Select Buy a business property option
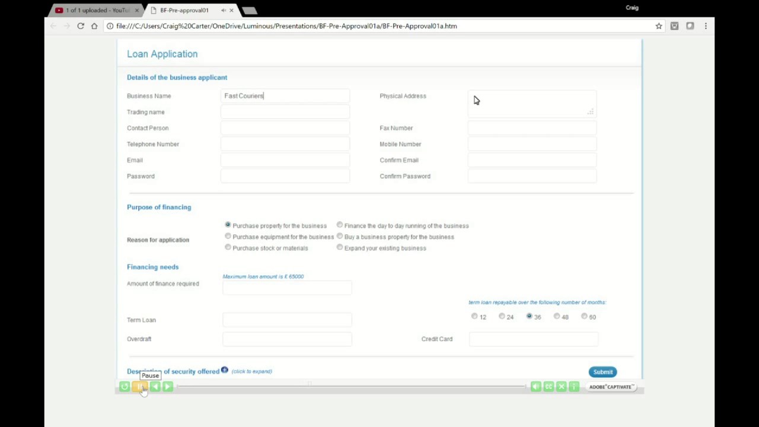The image size is (759, 427). coord(340,237)
